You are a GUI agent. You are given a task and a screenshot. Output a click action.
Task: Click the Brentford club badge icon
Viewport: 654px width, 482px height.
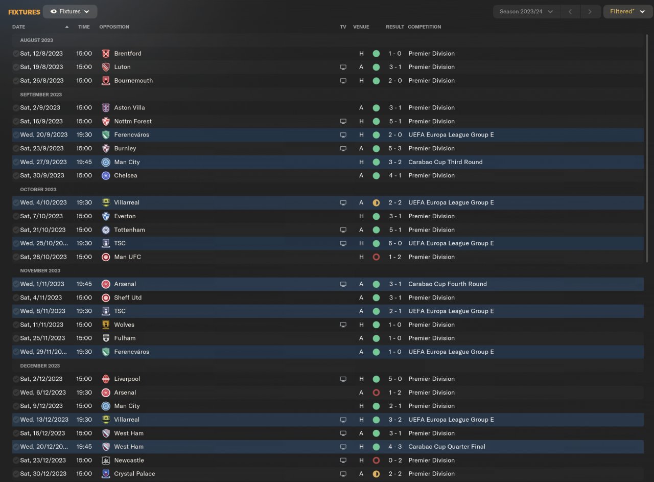[x=106, y=54]
